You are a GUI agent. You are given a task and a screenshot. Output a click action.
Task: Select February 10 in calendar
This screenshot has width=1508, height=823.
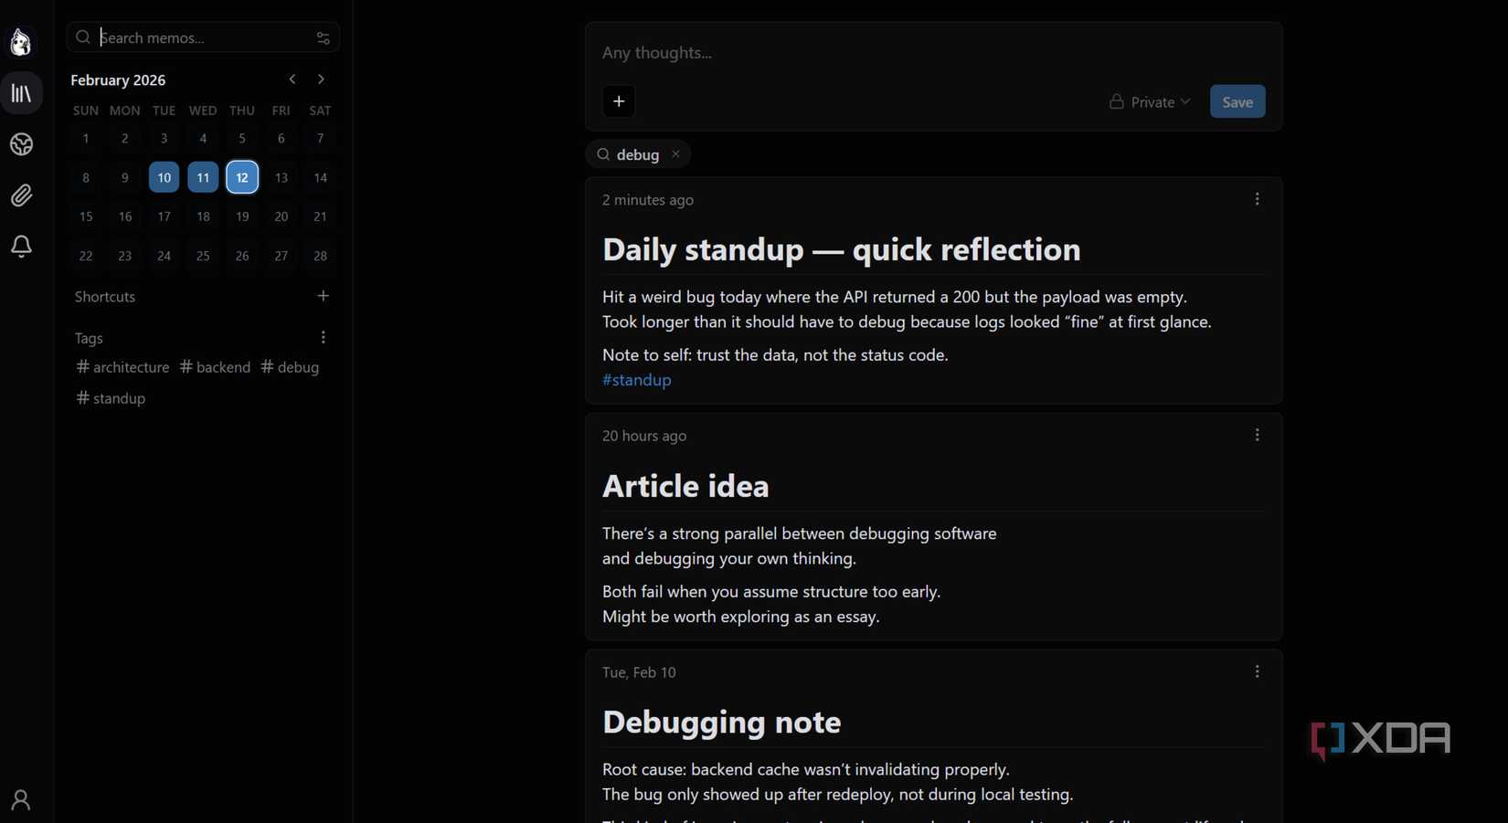(x=164, y=177)
